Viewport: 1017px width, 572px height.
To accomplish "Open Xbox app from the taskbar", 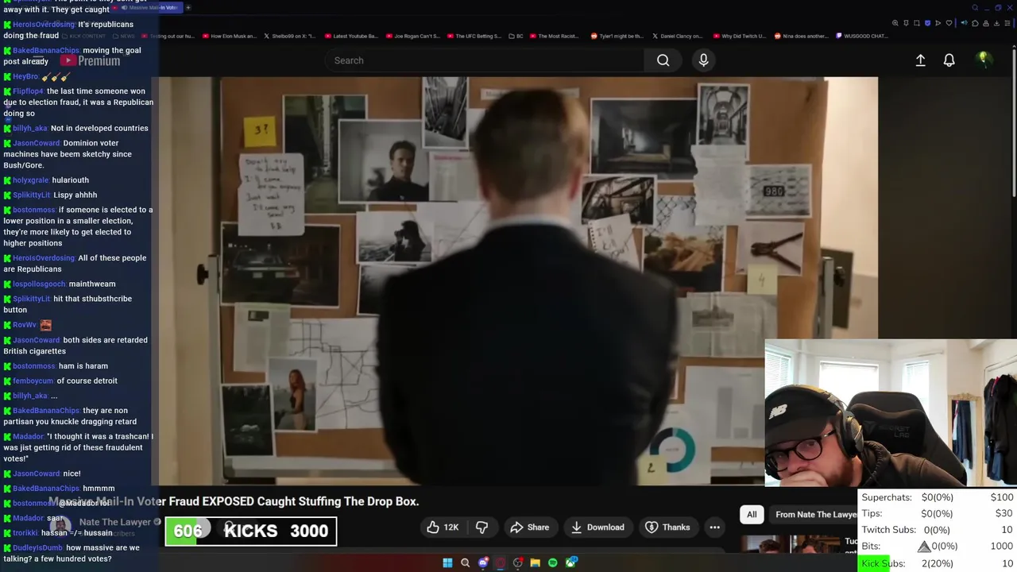I will pos(571,562).
